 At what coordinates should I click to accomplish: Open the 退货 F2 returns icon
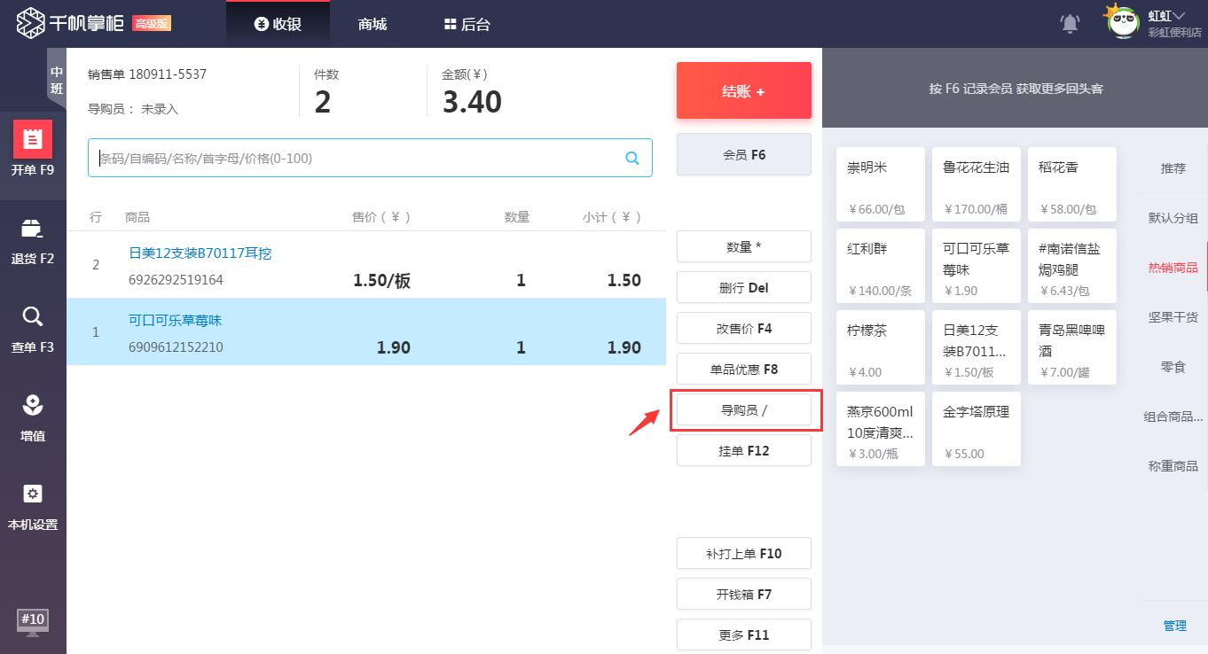point(33,229)
